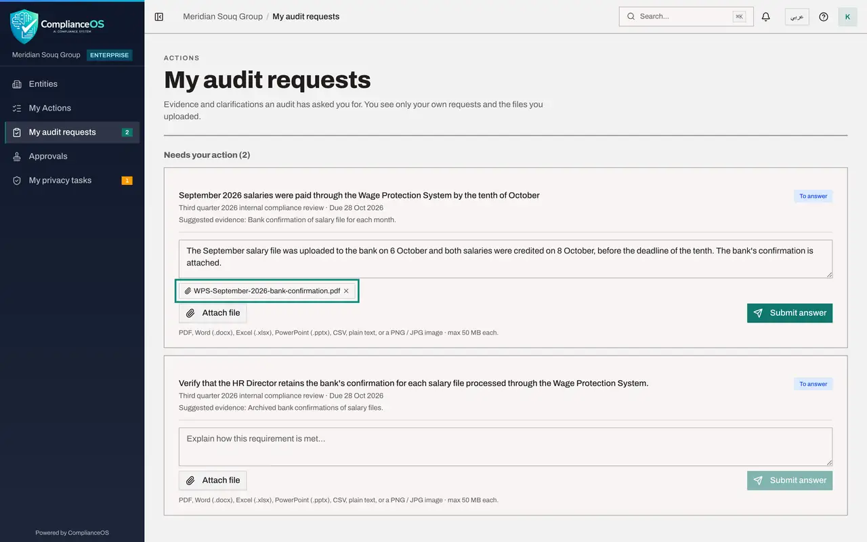This screenshot has width=867, height=542.
Task: Open Entities in the sidebar
Action: (72, 84)
